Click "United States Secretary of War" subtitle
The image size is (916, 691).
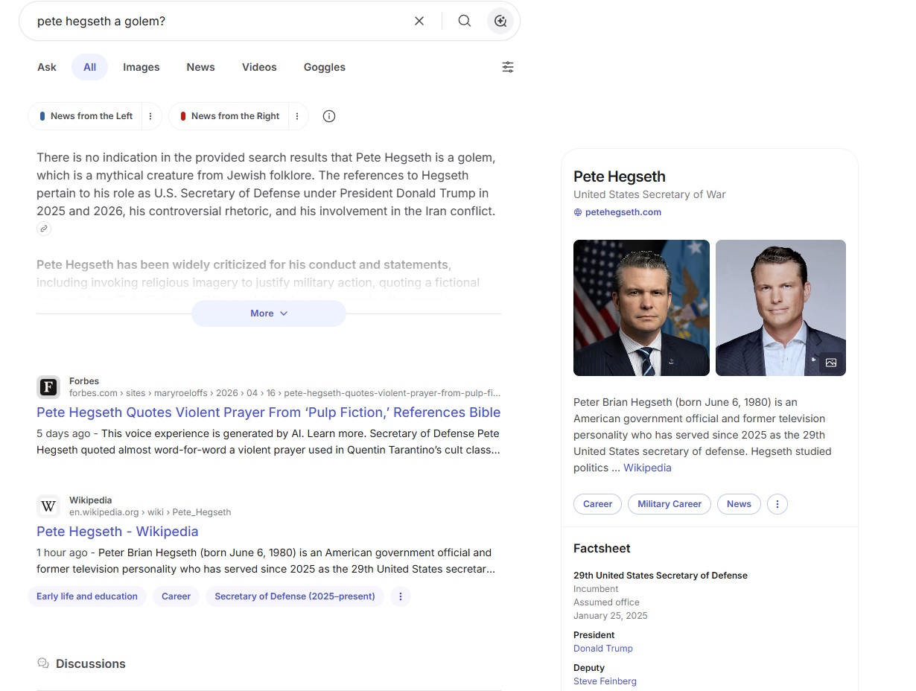[649, 194]
